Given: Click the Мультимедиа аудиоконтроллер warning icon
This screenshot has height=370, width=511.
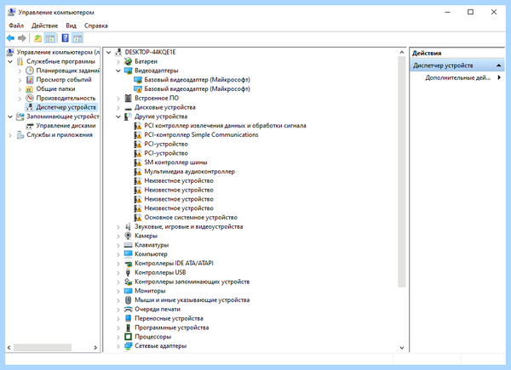Looking at the screenshot, I should coord(138,172).
